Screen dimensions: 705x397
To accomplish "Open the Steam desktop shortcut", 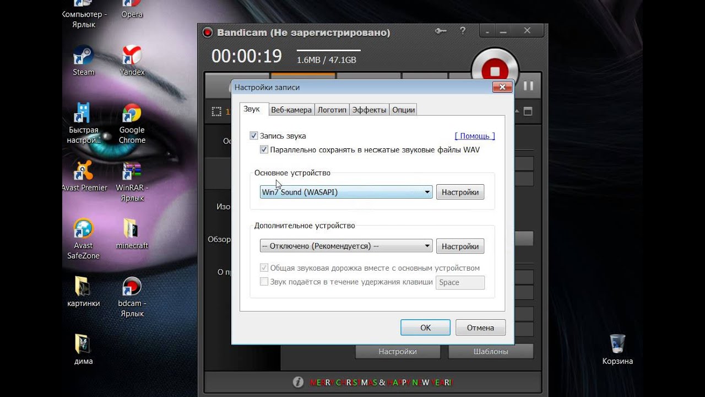I will 83,61.
